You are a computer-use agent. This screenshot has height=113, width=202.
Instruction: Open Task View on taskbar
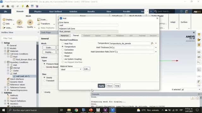click(62, 110)
